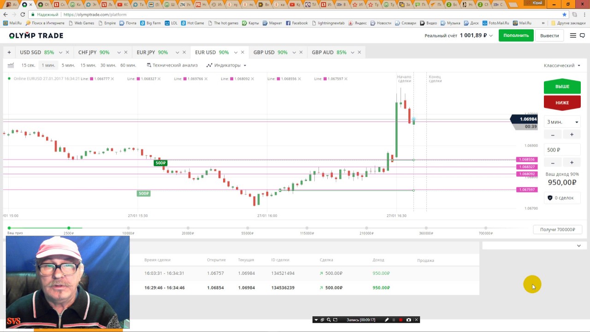Click the Получи 700000₽ button
Image resolution: width=590 pixels, height=332 pixels.
click(x=557, y=230)
